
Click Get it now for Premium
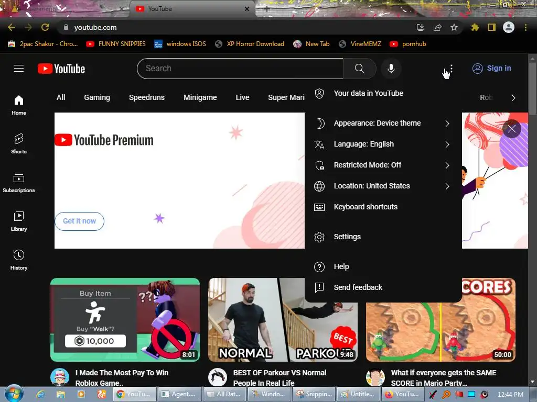tap(80, 221)
